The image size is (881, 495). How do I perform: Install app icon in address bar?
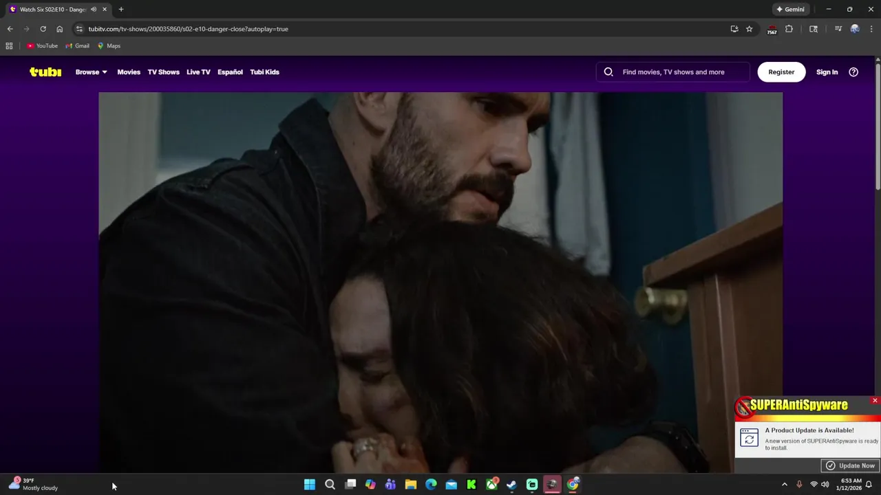(x=734, y=29)
